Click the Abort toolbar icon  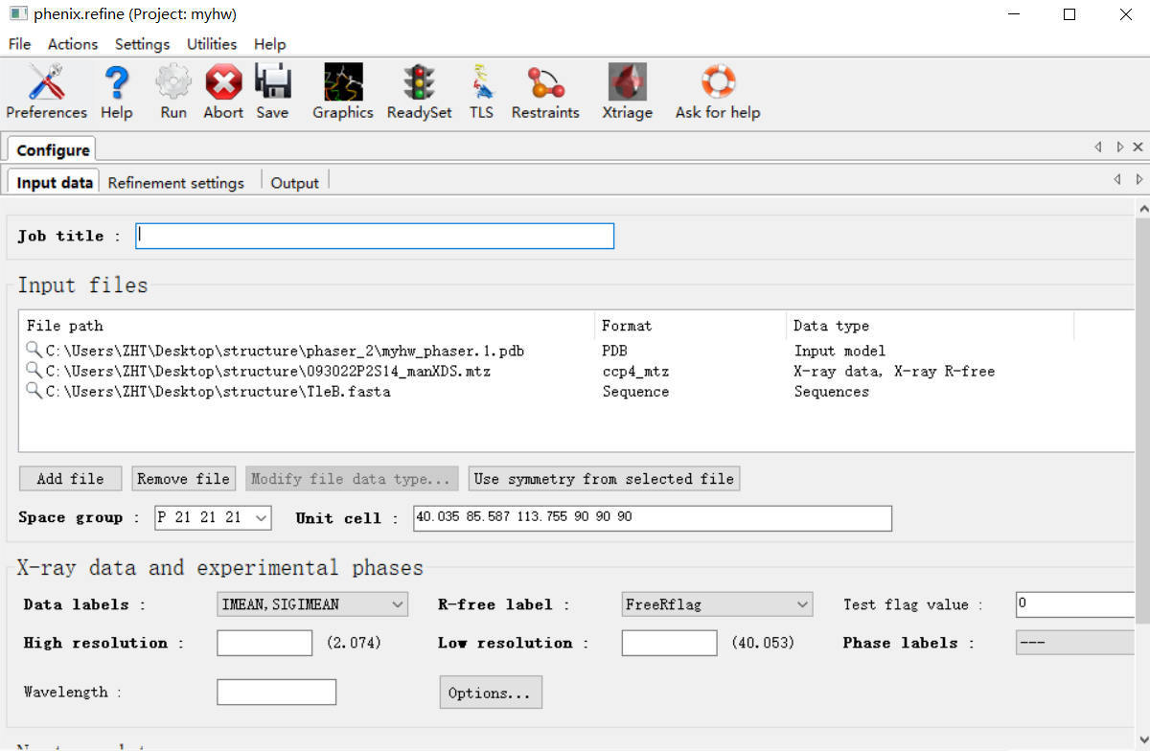pyautogui.click(x=223, y=82)
